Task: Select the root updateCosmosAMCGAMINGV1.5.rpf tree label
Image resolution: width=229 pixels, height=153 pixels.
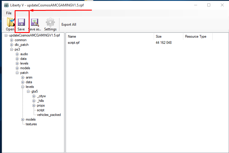Action: 35,35
